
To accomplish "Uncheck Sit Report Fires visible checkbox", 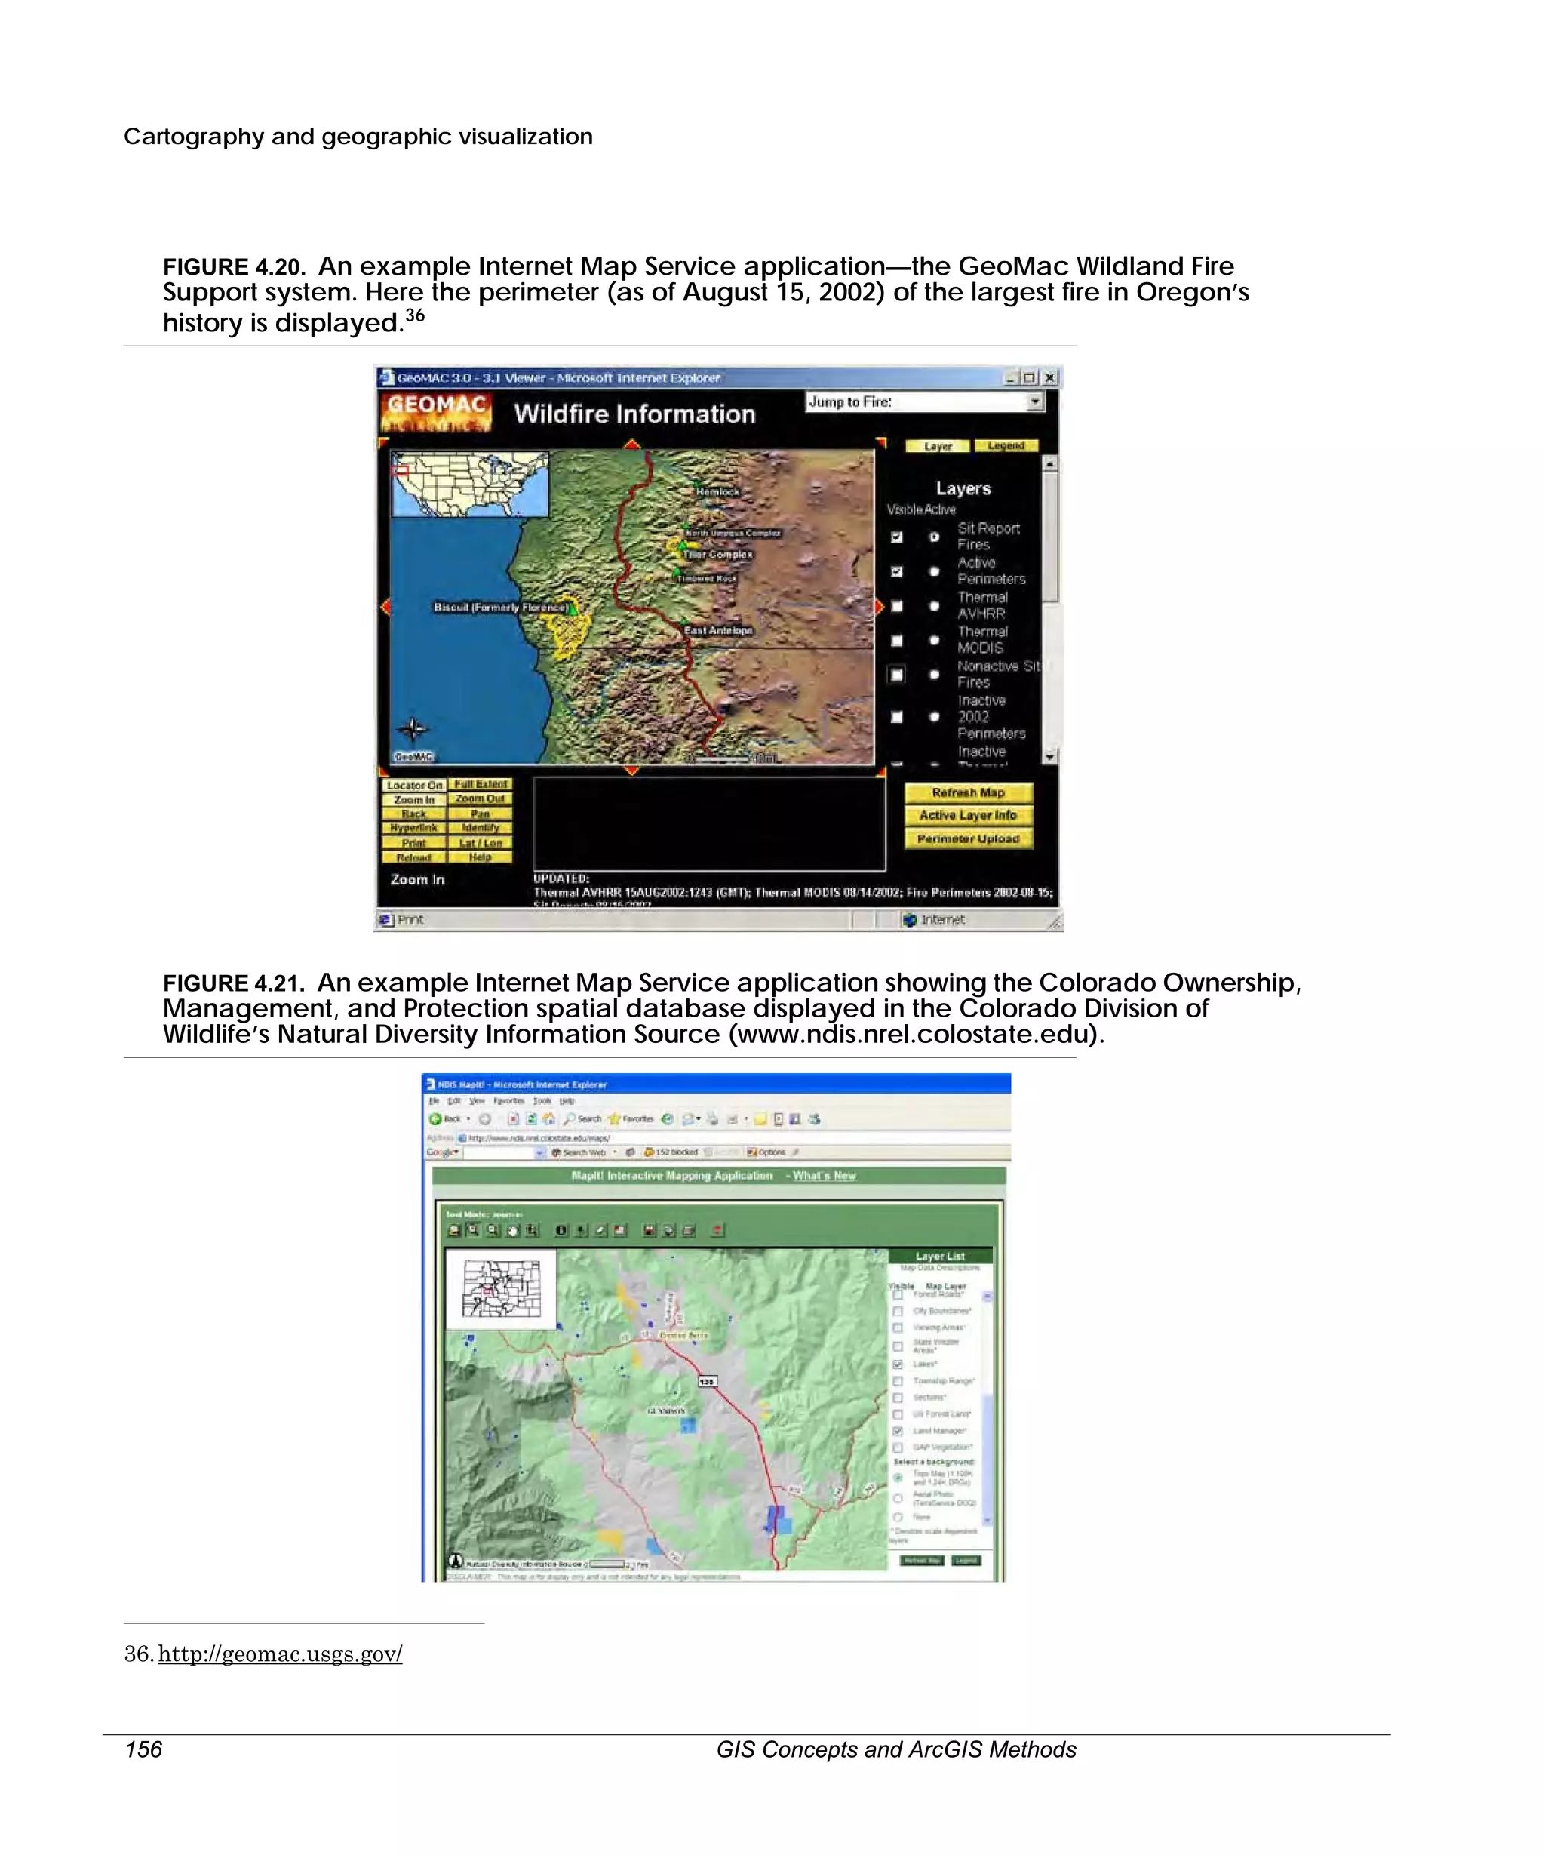I will (897, 537).
